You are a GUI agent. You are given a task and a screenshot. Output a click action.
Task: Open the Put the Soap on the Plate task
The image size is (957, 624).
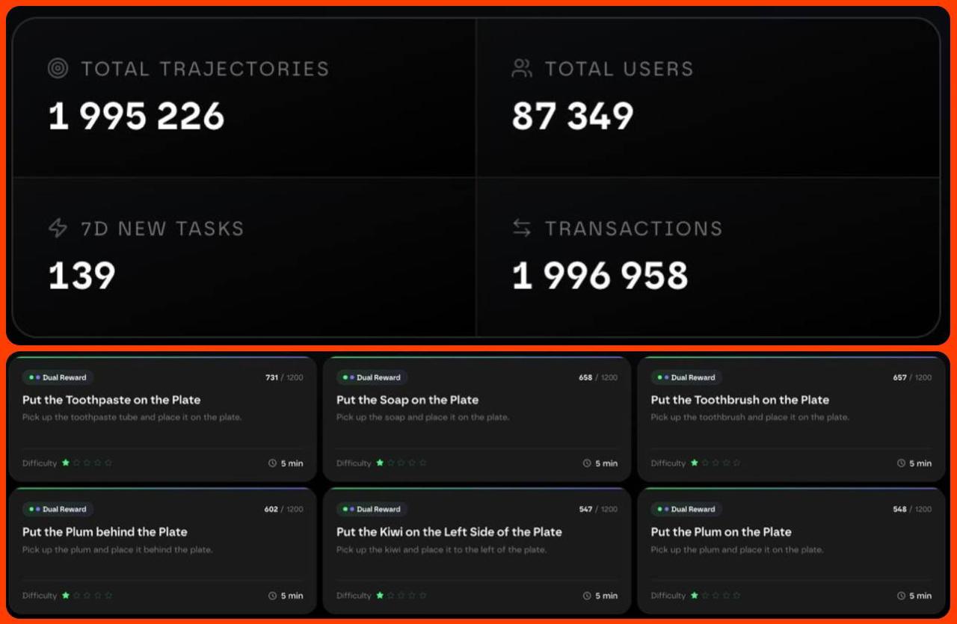[407, 400]
